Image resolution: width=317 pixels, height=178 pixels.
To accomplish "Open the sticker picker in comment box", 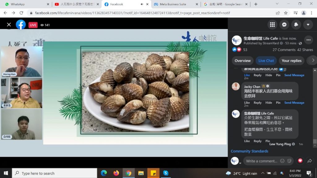I will (289, 161).
